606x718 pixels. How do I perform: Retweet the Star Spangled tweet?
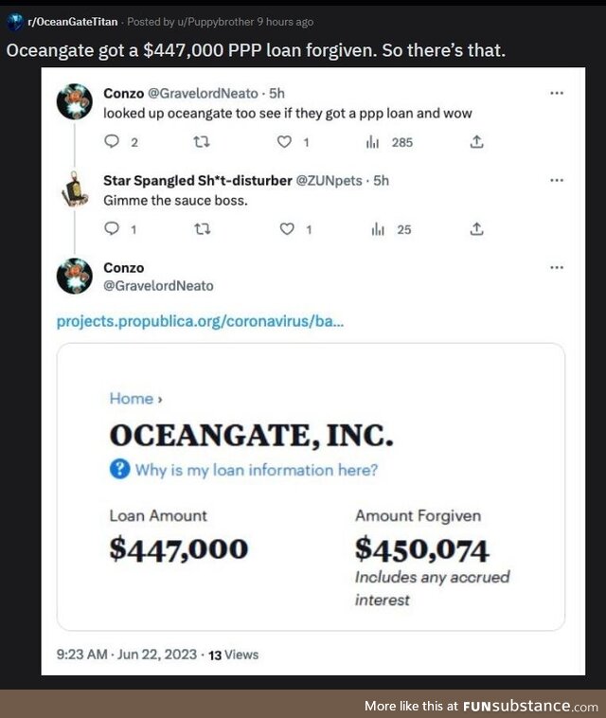(203, 228)
